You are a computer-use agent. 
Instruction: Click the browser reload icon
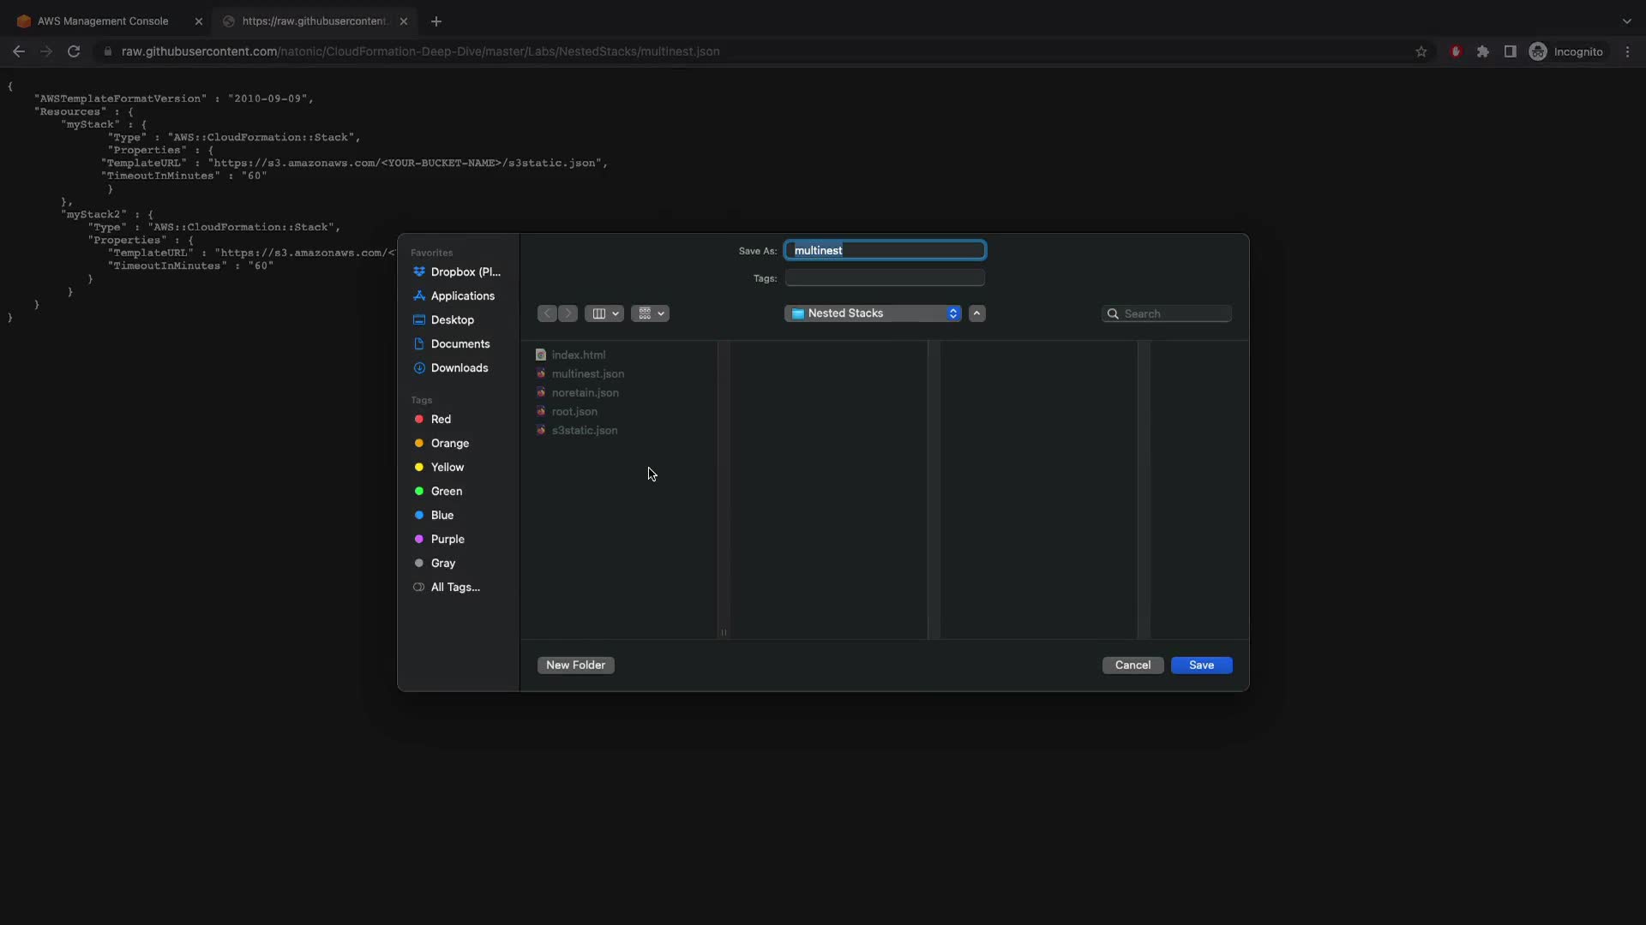tap(74, 51)
